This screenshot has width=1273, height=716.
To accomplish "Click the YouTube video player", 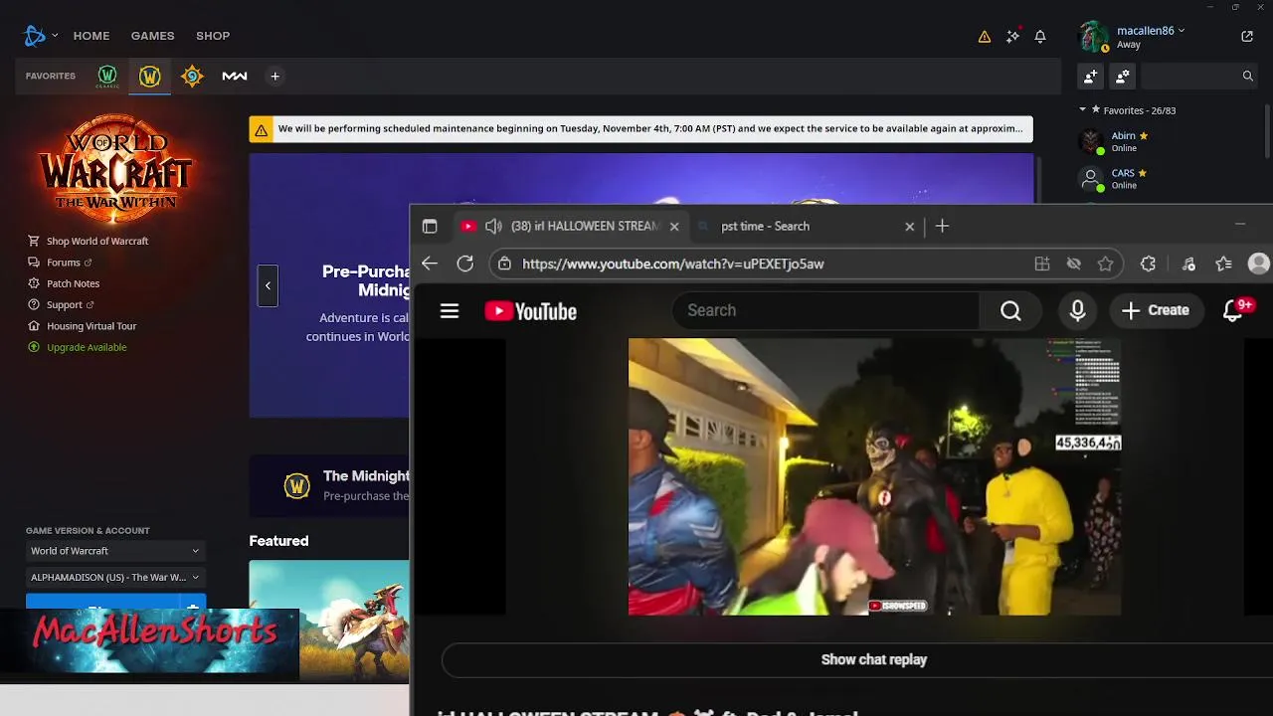I will point(874,476).
